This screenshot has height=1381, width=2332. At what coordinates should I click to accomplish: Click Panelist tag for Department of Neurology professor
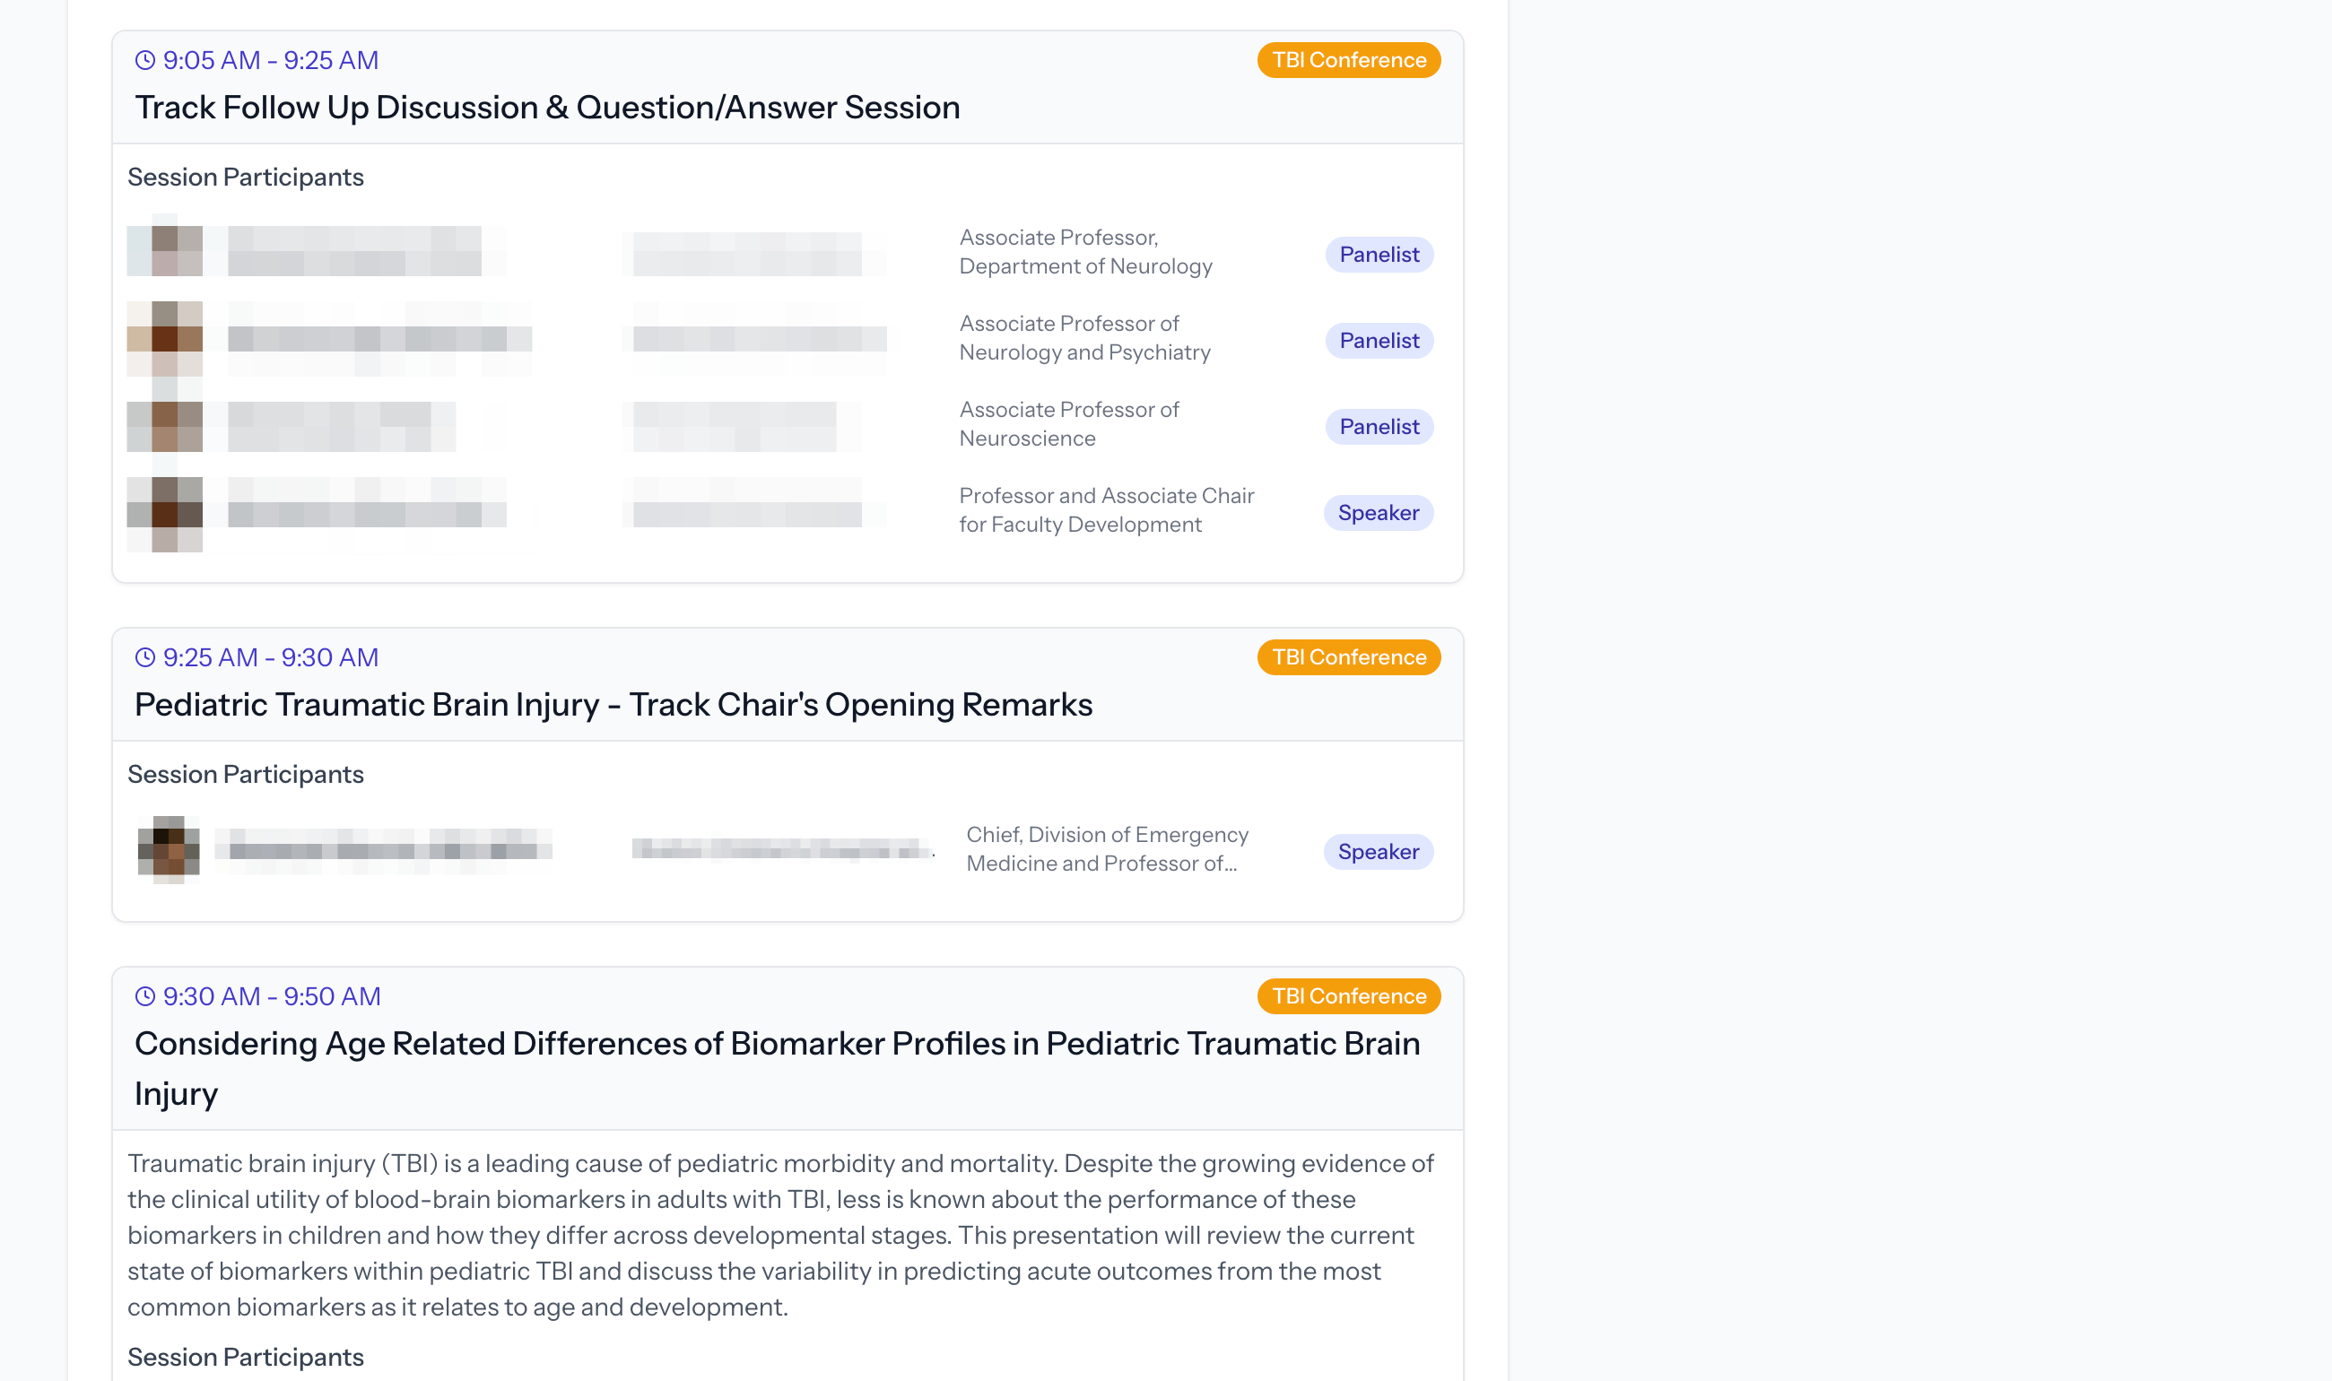pos(1379,255)
